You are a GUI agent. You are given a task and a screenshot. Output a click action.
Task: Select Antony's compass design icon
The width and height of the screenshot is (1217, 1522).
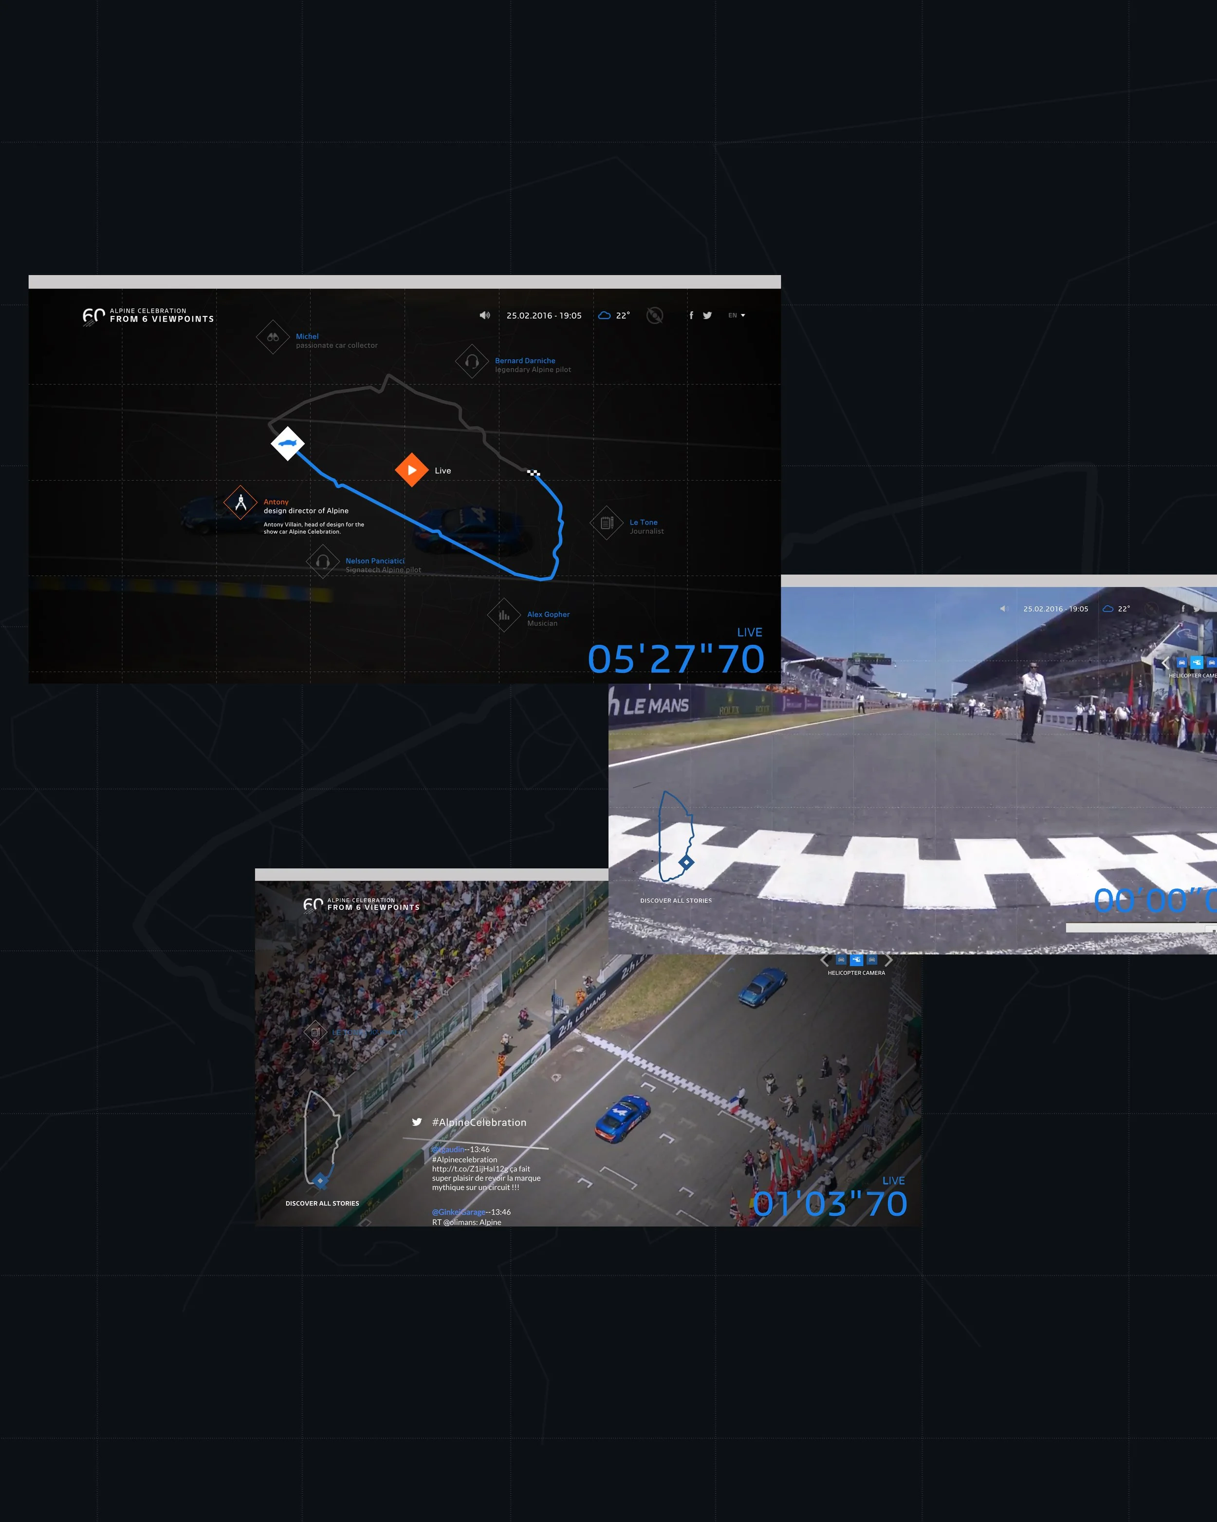[x=240, y=503]
